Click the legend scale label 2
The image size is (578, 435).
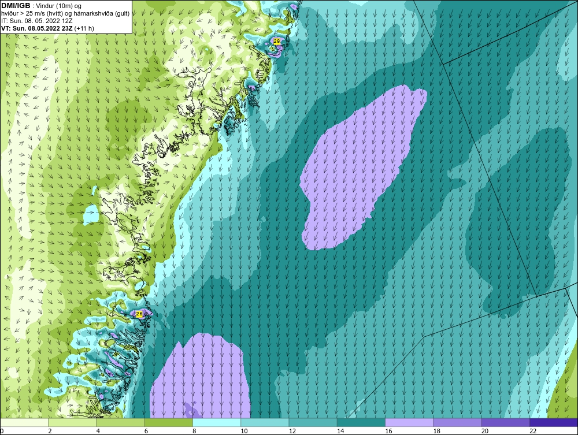(x=50, y=432)
